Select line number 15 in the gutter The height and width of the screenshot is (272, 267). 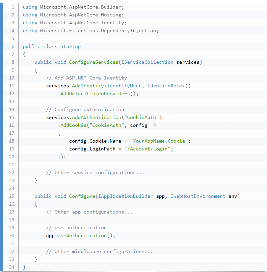[x=12, y=117]
